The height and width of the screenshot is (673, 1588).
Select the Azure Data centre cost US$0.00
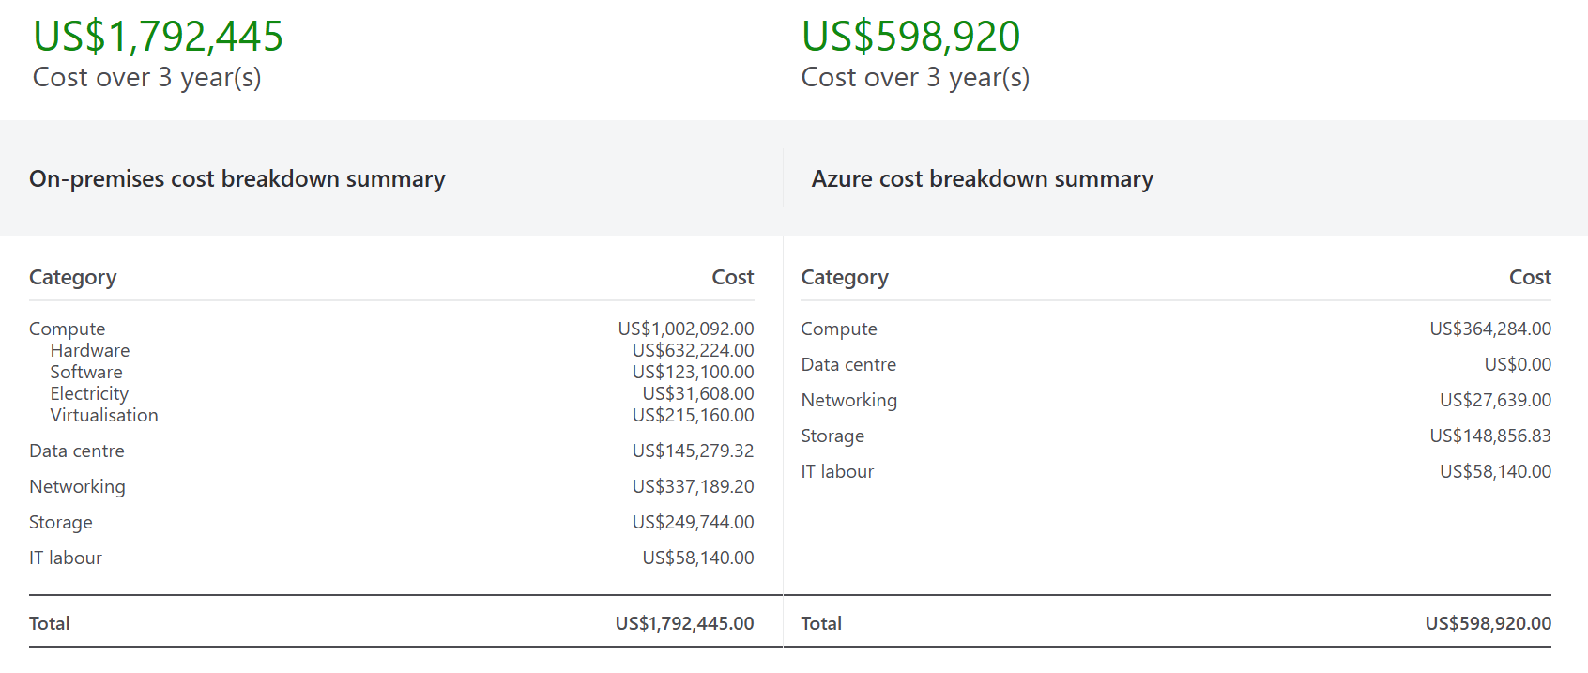pos(1517,364)
